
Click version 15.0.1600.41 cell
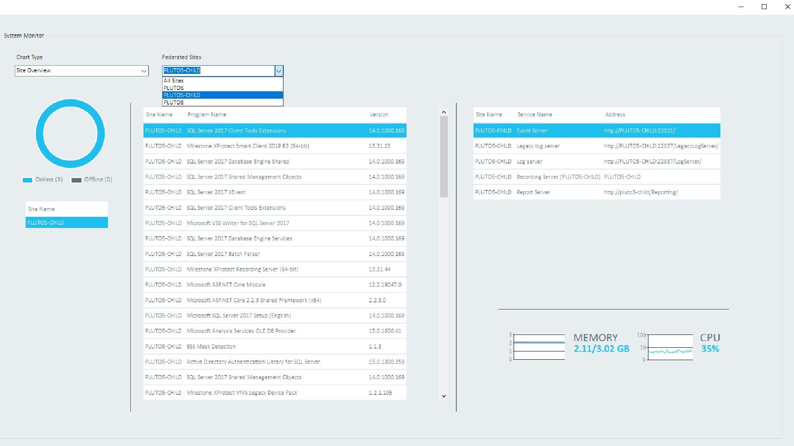pyautogui.click(x=385, y=331)
